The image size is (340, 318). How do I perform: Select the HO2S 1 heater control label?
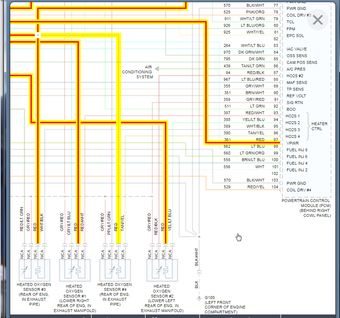coord(292,116)
